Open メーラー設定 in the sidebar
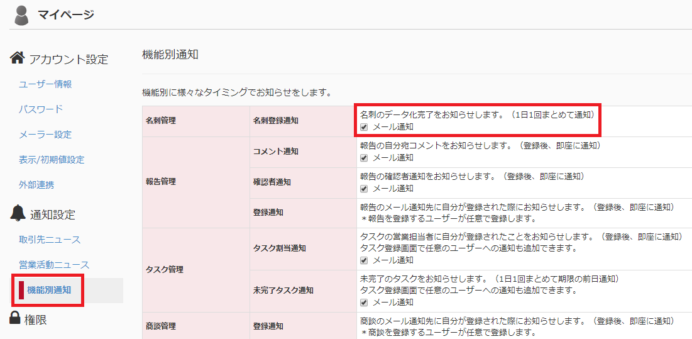This screenshot has height=339, width=692. pyautogui.click(x=45, y=135)
